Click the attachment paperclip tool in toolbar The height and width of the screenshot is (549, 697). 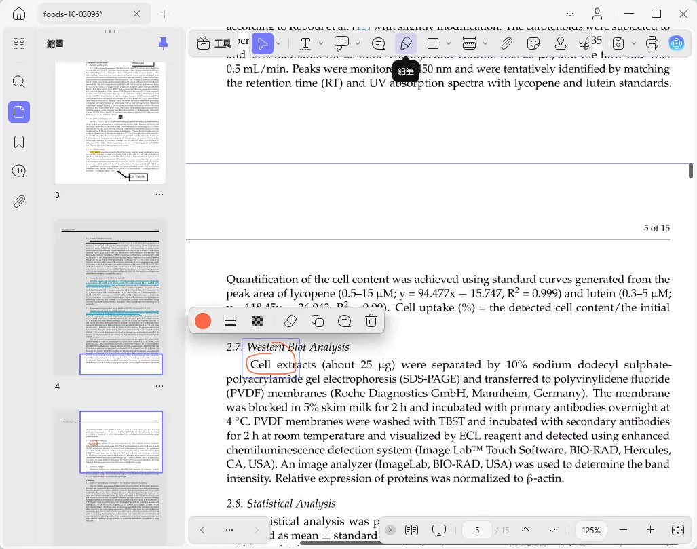[506, 43]
